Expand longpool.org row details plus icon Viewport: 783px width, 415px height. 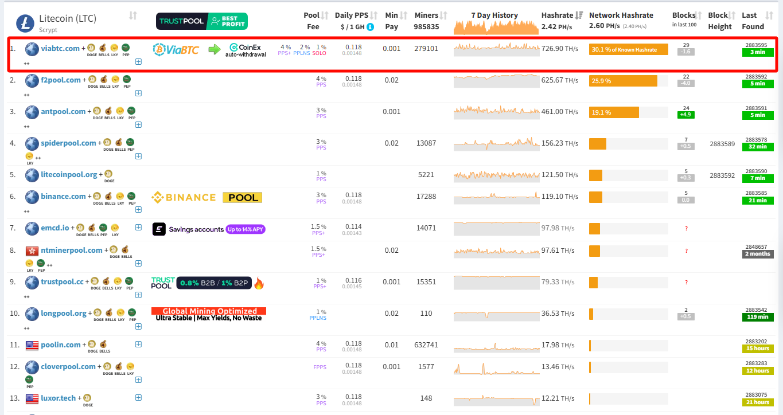[138, 326]
